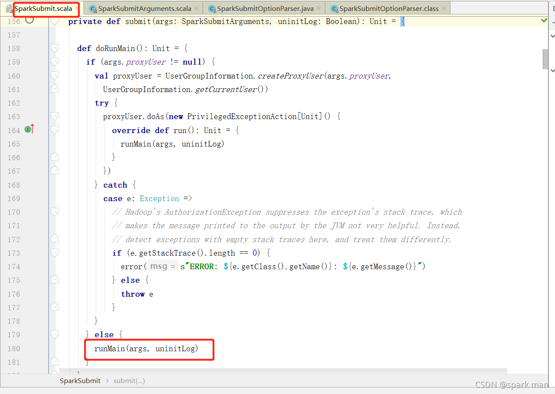
Task: Collapse the getStackTrace if fold on line 173
Action: pyautogui.click(x=55, y=252)
